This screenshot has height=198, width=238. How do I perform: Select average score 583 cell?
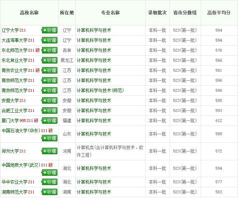[x=219, y=192]
